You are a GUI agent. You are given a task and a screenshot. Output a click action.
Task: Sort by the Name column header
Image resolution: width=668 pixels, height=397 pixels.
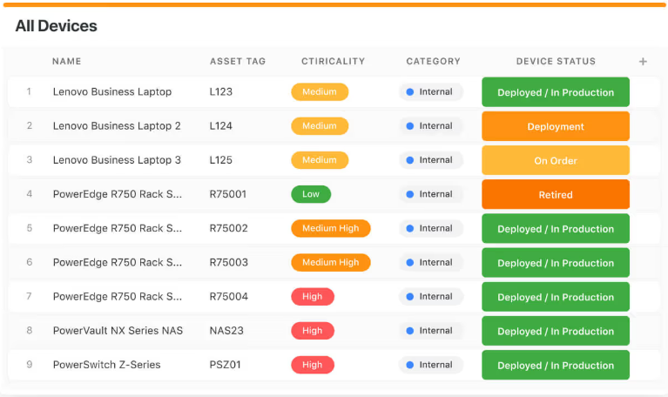click(66, 62)
